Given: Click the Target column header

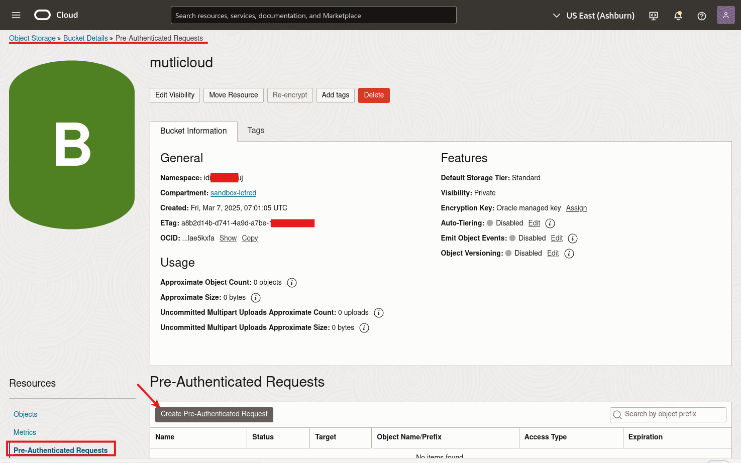Looking at the screenshot, I should point(341,437).
